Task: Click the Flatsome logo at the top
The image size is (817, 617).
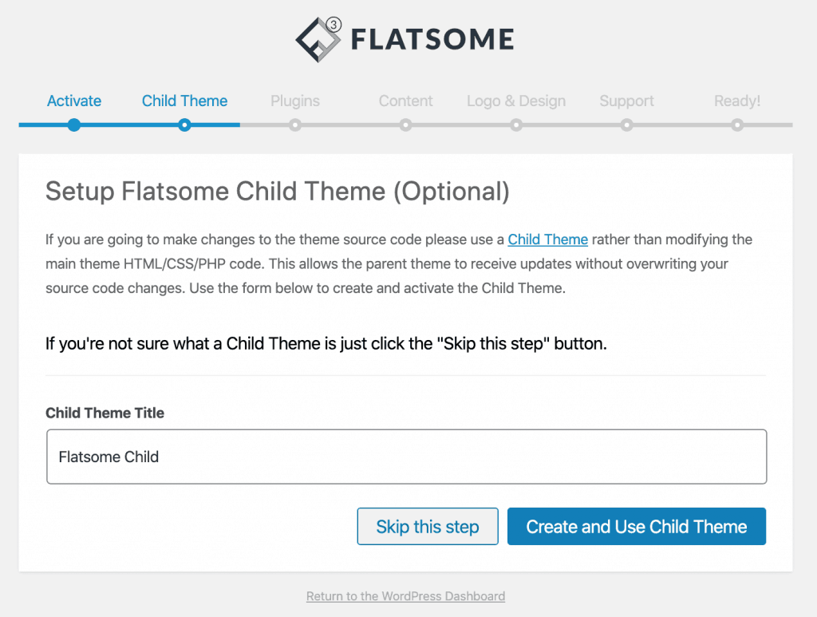Action: 404,37
